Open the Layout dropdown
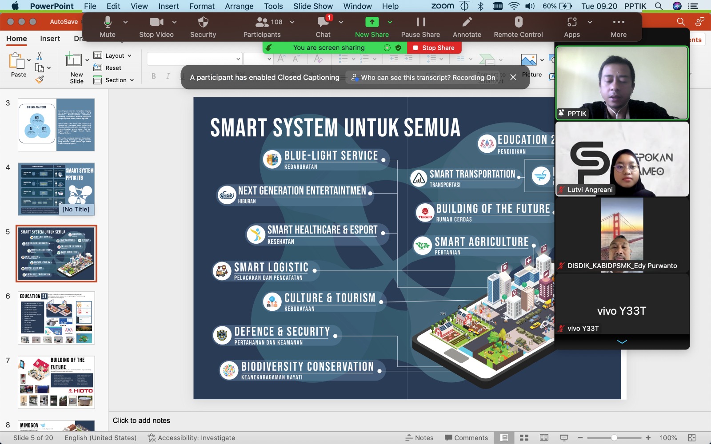Image resolution: width=711 pixels, height=444 pixels. [x=113, y=55]
